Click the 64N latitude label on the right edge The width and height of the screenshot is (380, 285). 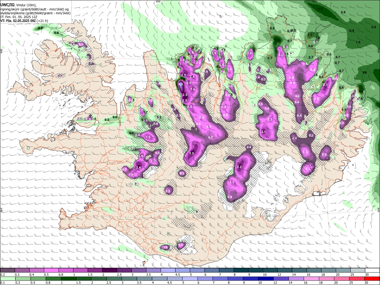pos(379,210)
